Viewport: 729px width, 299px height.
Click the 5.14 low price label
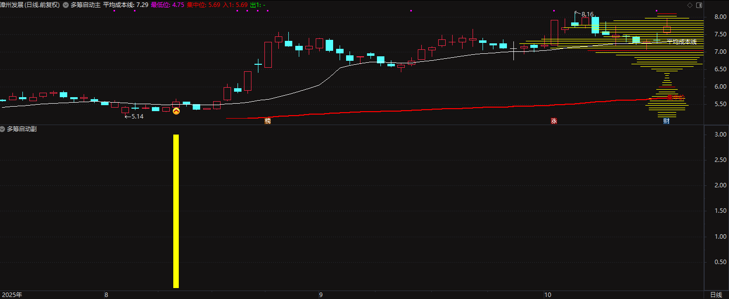point(137,117)
